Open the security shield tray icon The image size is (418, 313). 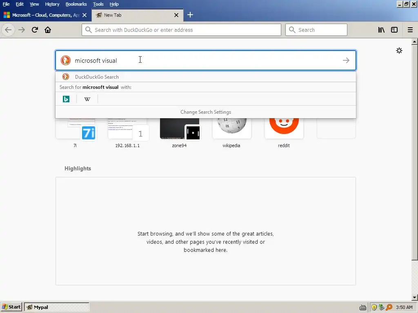[374, 307]
